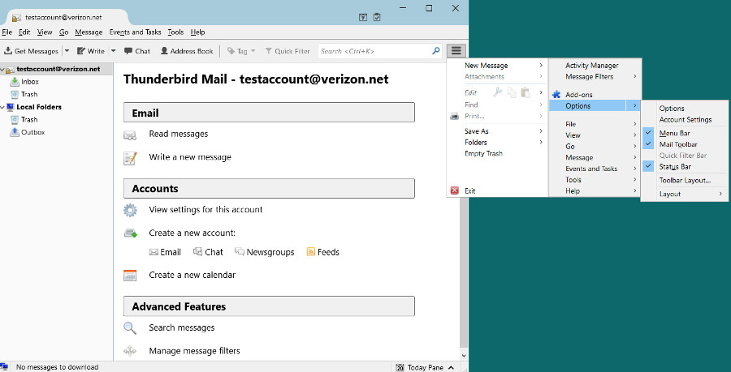
Task: Click the Manage message filters icon
Action: (130, 351)
